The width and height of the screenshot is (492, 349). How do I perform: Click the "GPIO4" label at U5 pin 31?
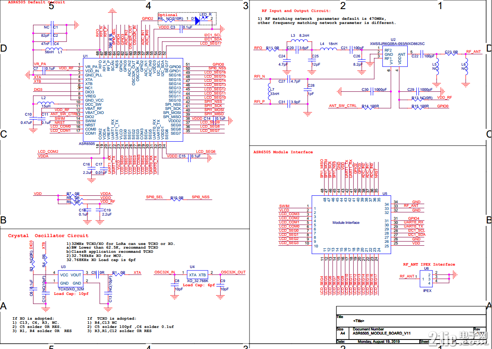(414, 218)
